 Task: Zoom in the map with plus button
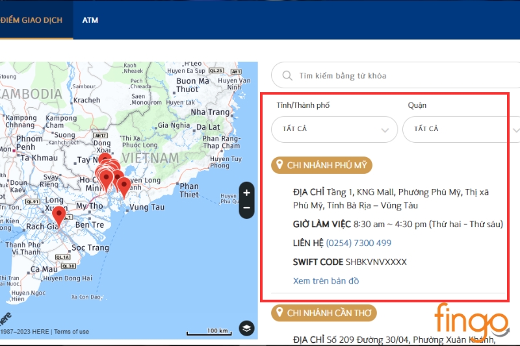(246, 193)
